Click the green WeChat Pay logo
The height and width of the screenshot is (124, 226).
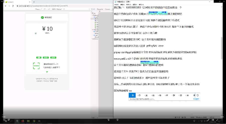42,18
